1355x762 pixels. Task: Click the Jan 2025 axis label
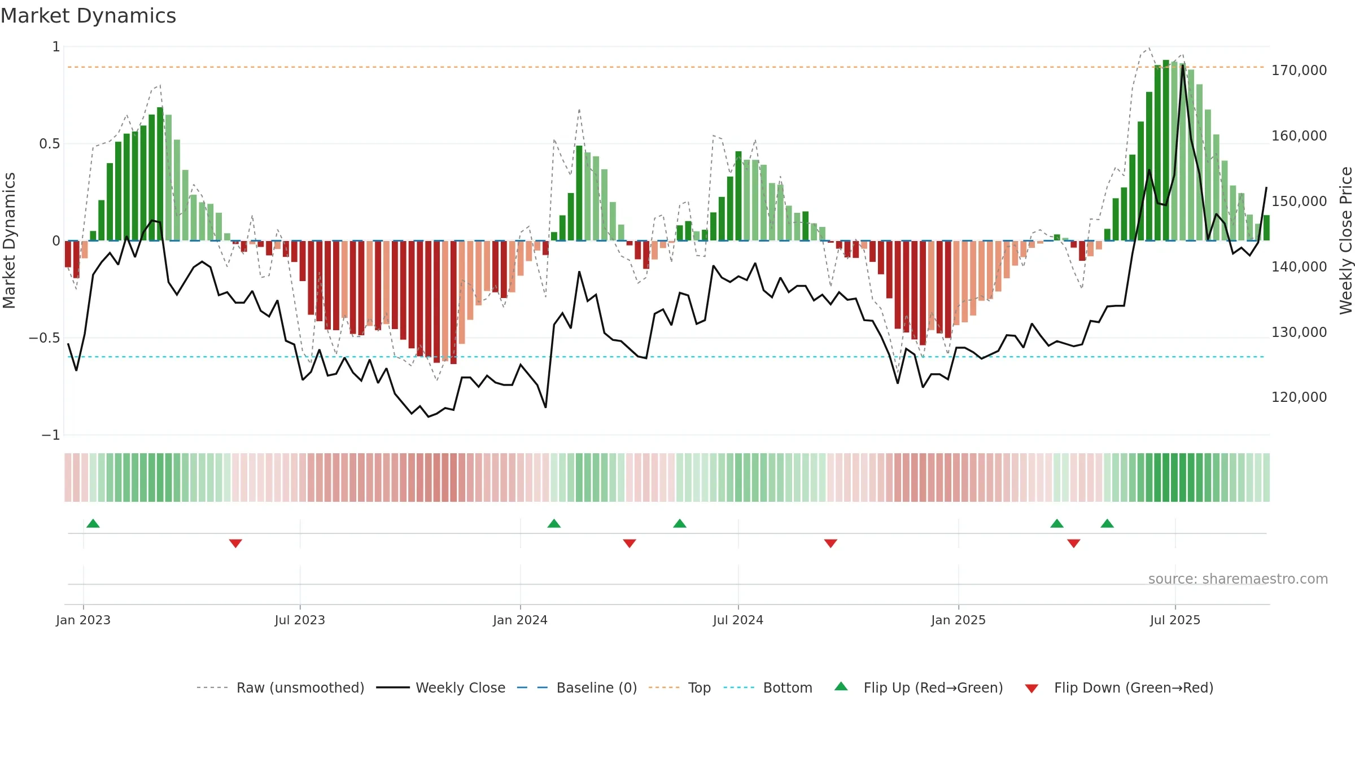tap(958, 620)
